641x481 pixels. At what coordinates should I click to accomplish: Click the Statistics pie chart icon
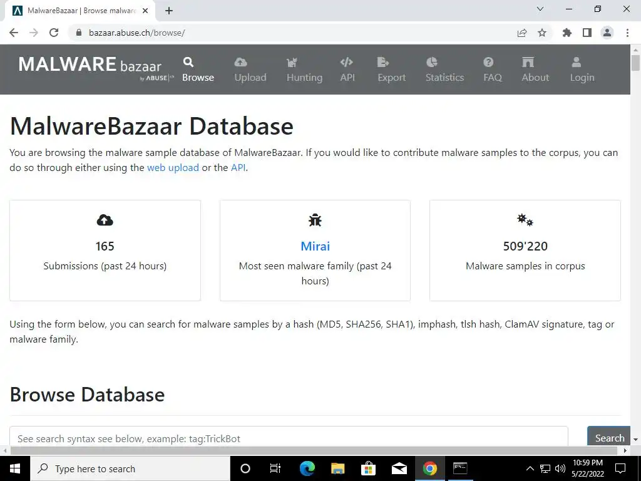click(432, 62)
